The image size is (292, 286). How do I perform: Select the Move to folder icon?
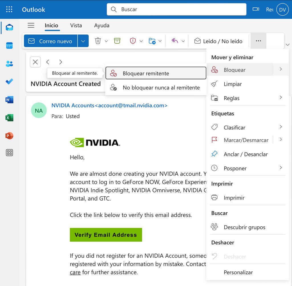[x=153, y=41]
